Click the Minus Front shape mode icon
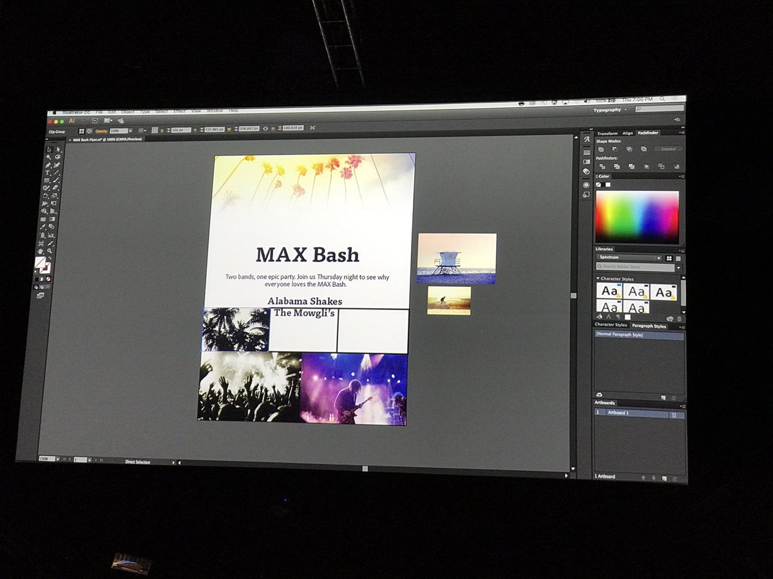773x579 pixels. pyautogui.click(x=615, y=149)
